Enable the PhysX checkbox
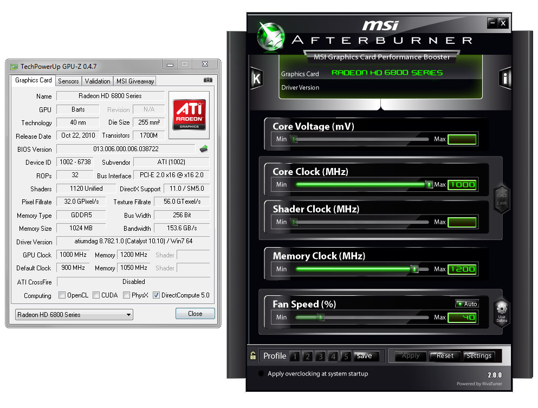The image size is (538, 408). coord(127,295)
